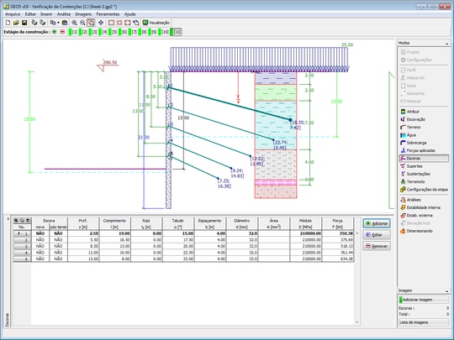Remove construction stage with red minus
This screenshot has width=454, height=340.
[x=62, y=32]
